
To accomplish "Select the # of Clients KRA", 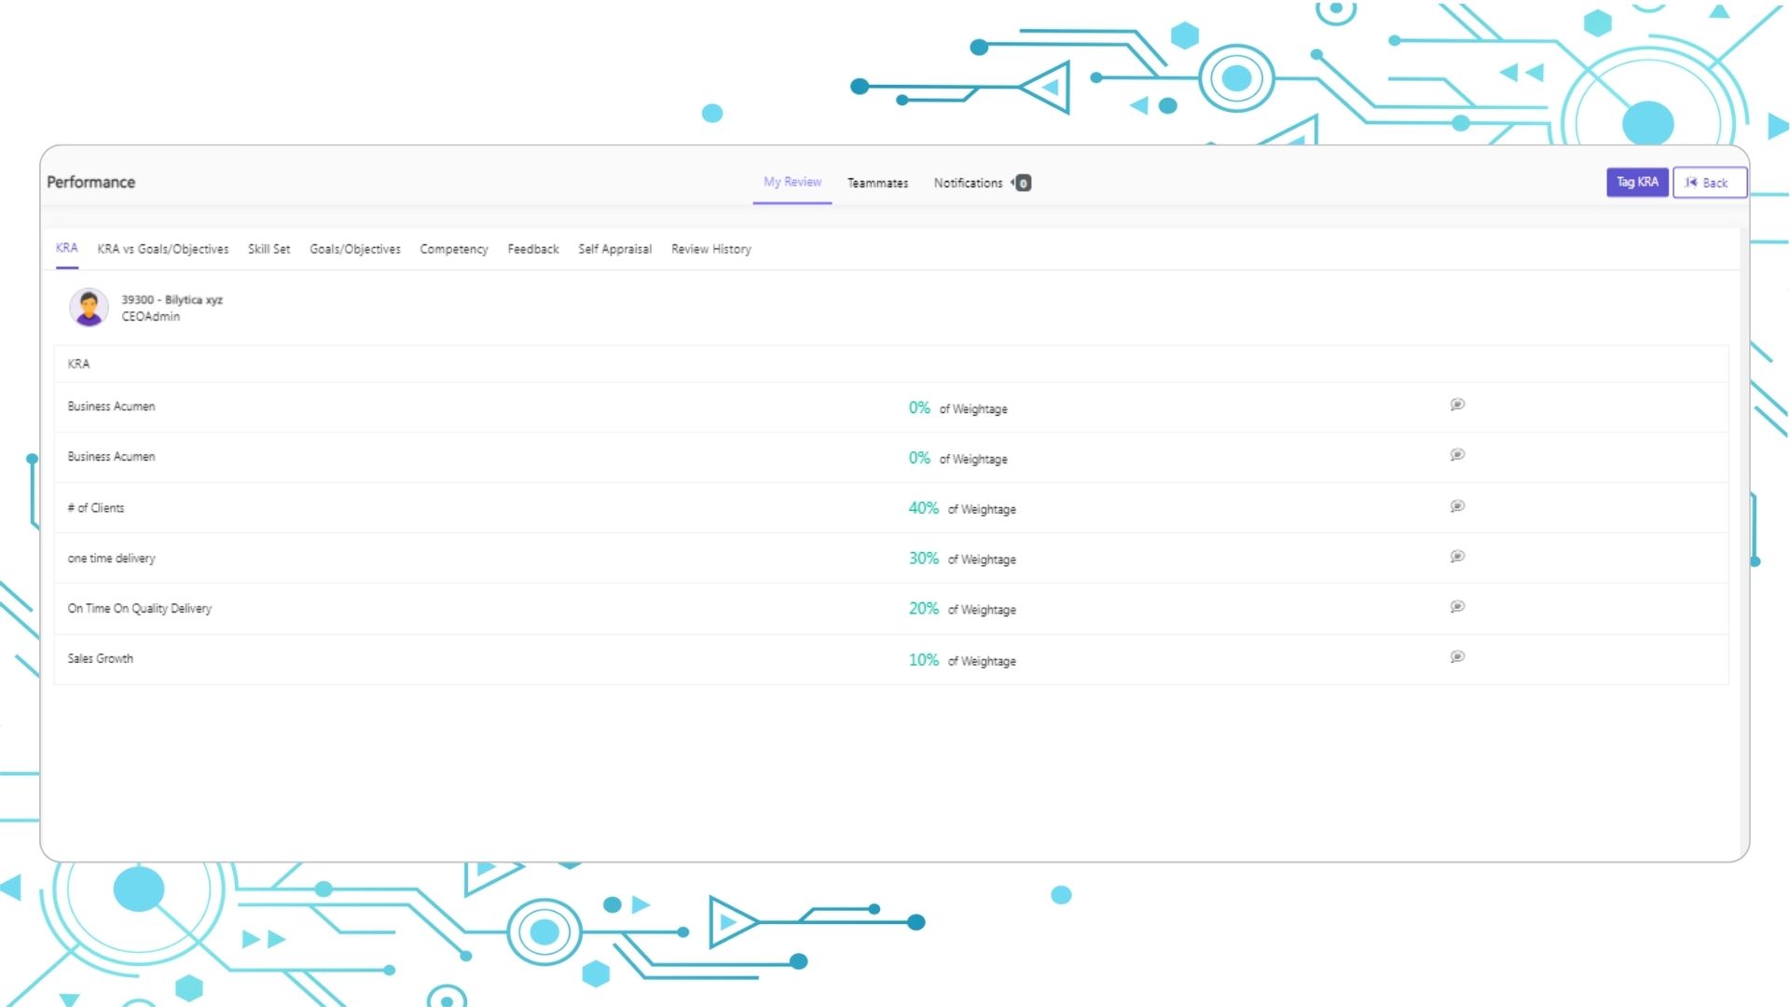I will (96, 508).
